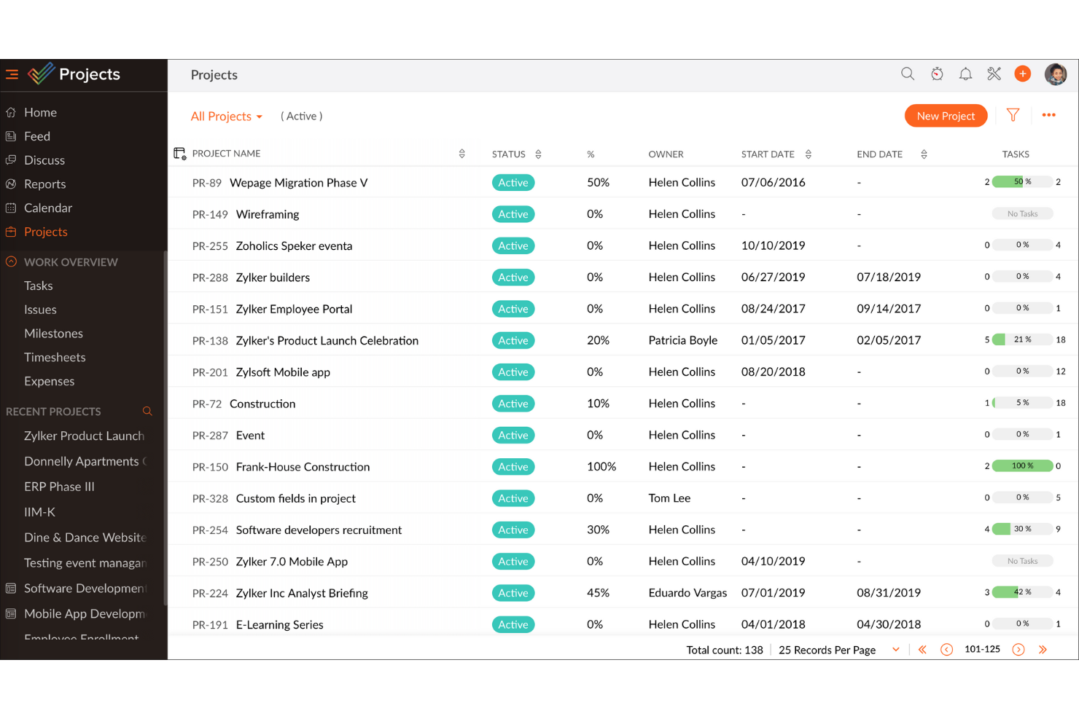This screenshot has width=1079, height=719.
Task: Open the Wepage Migration Phase V project
Action: pyautogui.click(x=298, y=183)
